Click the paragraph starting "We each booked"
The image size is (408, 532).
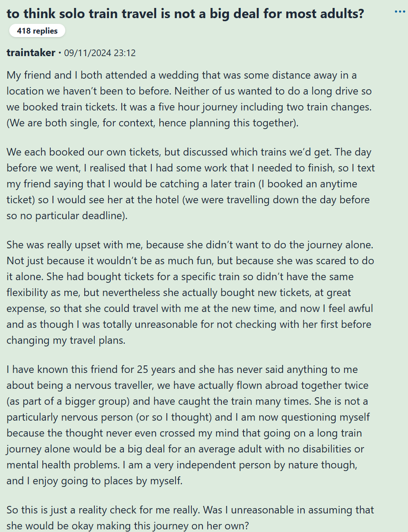190,184
